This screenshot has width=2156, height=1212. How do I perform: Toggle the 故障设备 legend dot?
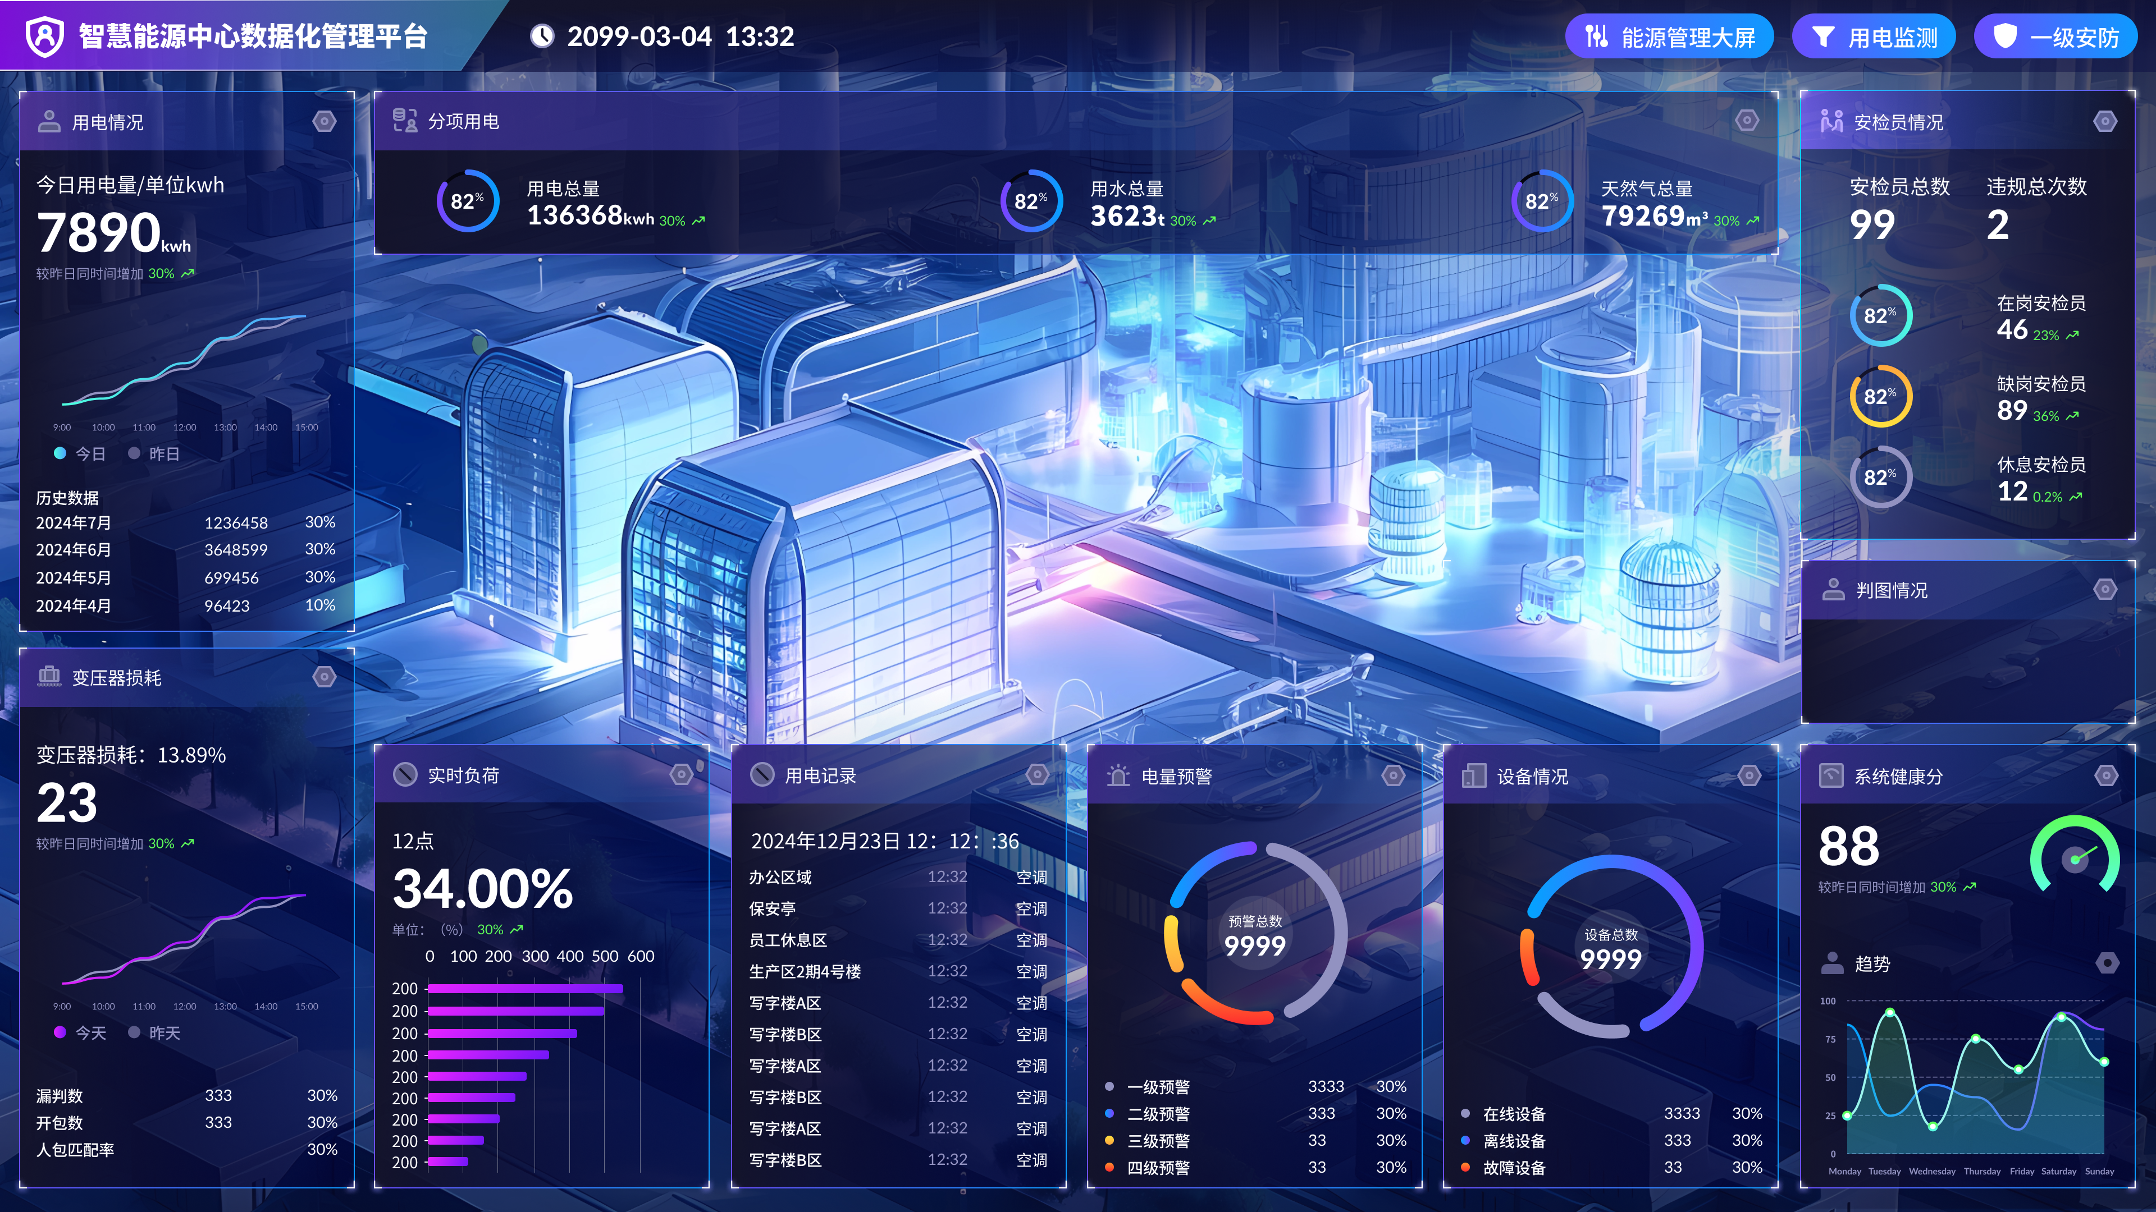(1465, 1167)
